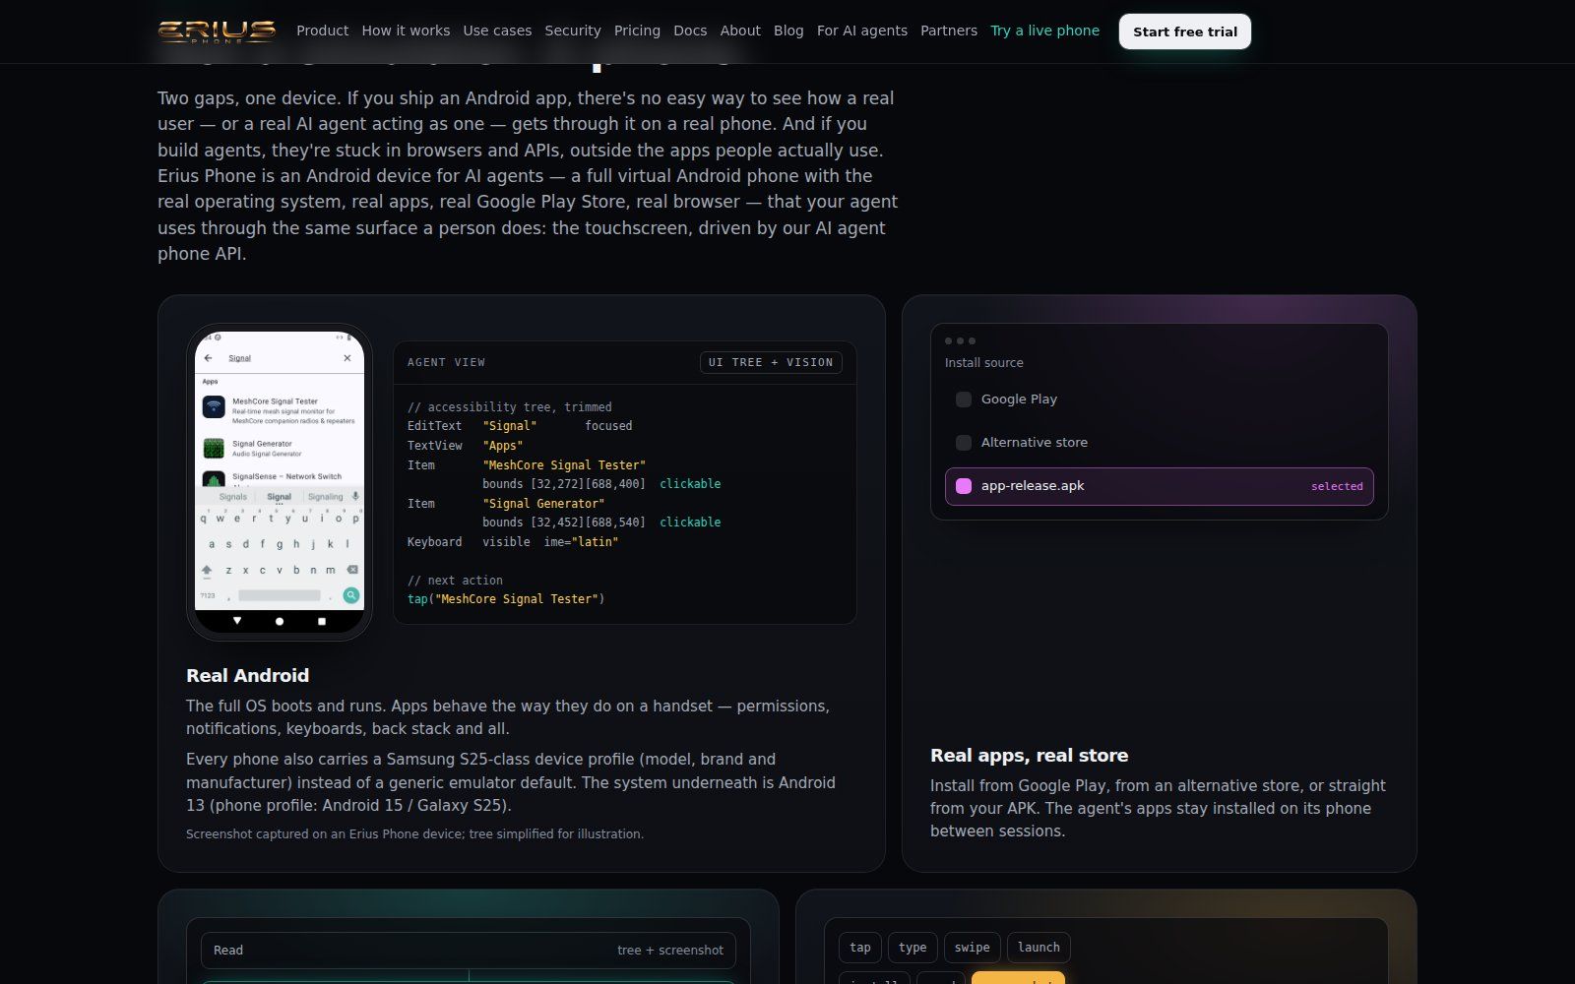Click the UI TREE + VISION badge
1575x984 pixels.
pyautogui.click(x=771, y=362)
